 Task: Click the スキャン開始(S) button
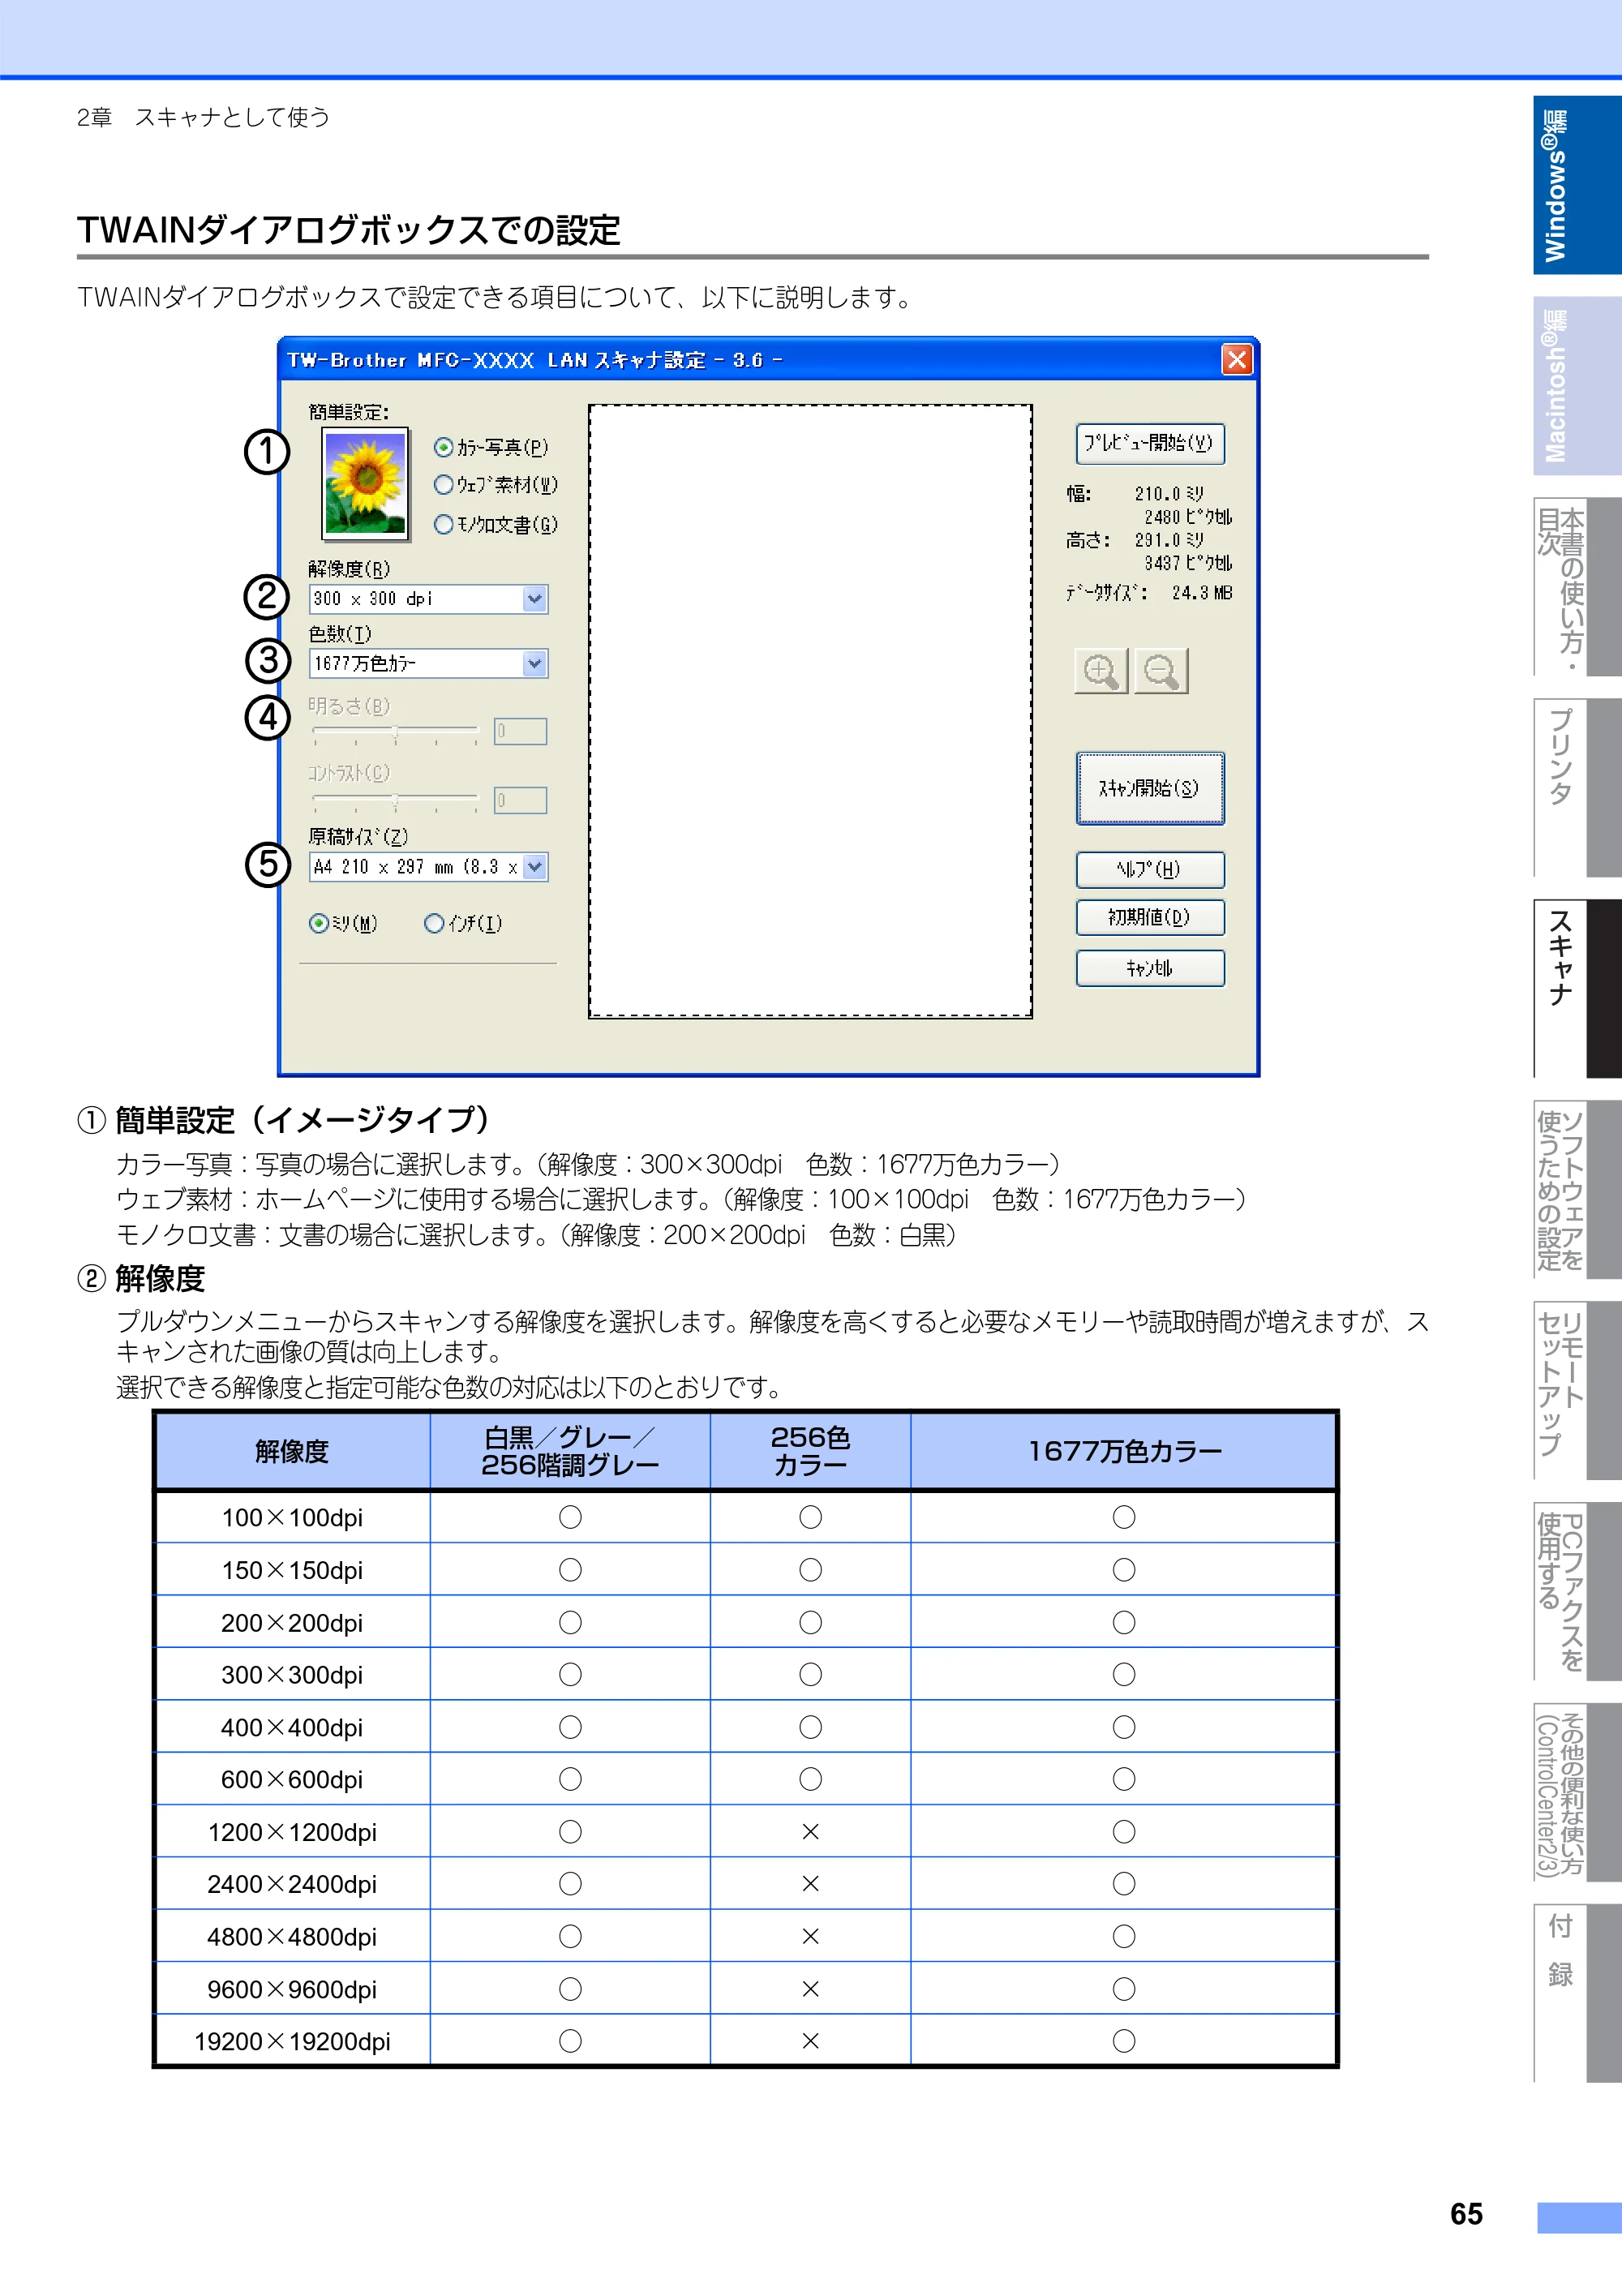coord(1150,788)
